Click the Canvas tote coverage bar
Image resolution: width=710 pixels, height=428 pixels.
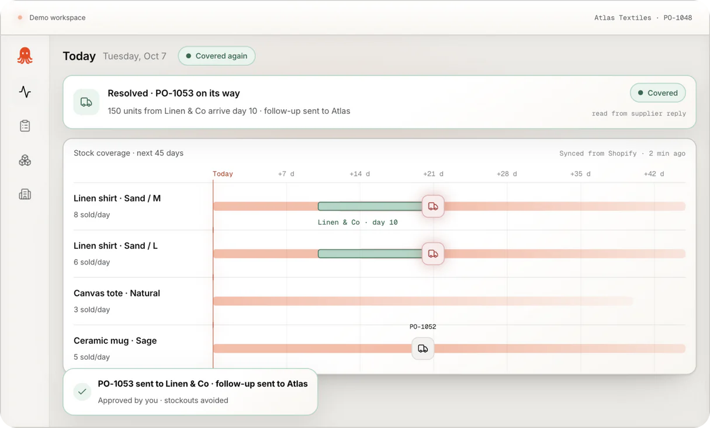[423, 301]
